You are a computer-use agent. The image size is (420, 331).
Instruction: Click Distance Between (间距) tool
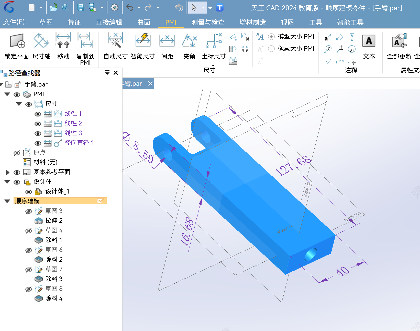(167, 46)
